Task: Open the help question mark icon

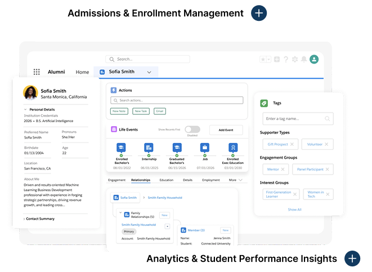Action: pyautogui.click(x=286, y=59)
